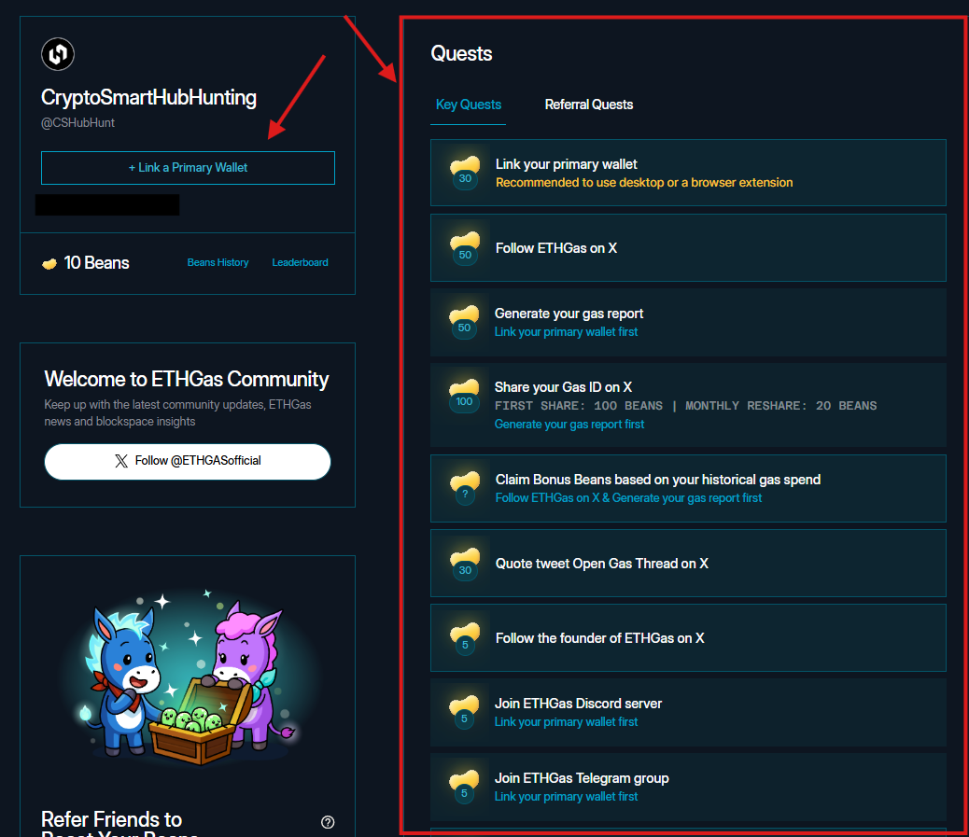The image size is (969, 837).
Task: Click the 100 beans icon for Share Gas ID
Action: [464, 396]
